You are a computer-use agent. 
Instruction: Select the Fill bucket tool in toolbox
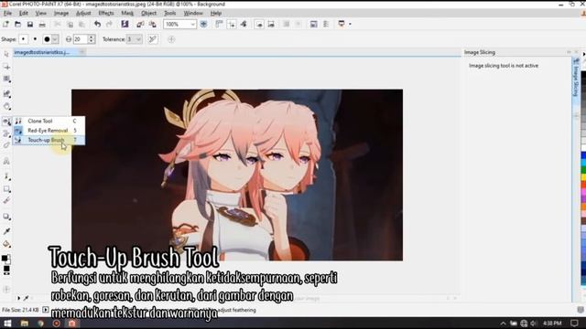tap(6, 244)
